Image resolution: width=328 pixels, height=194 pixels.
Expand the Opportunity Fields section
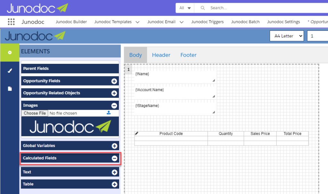click(x=114, y=81)
